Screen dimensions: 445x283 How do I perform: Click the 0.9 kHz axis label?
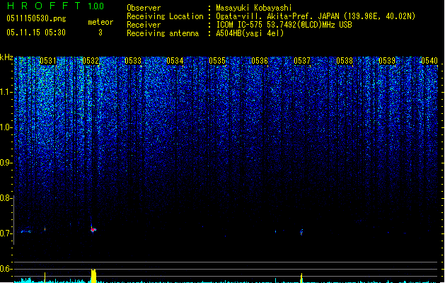[6, 163]
